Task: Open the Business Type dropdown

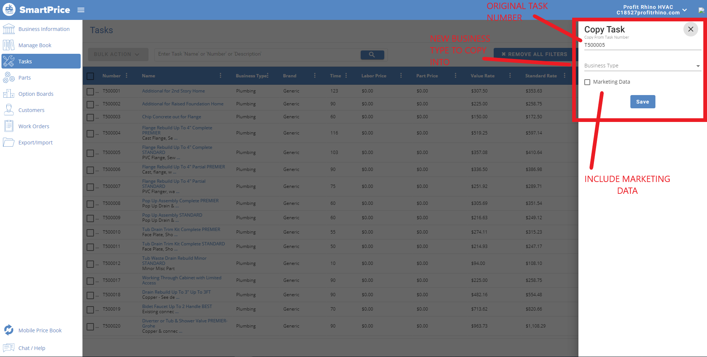Action: (642, 65)
